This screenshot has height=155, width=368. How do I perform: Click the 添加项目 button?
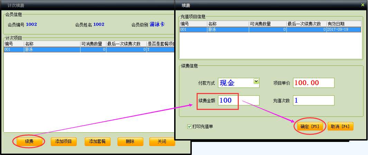tap(64, 142)
